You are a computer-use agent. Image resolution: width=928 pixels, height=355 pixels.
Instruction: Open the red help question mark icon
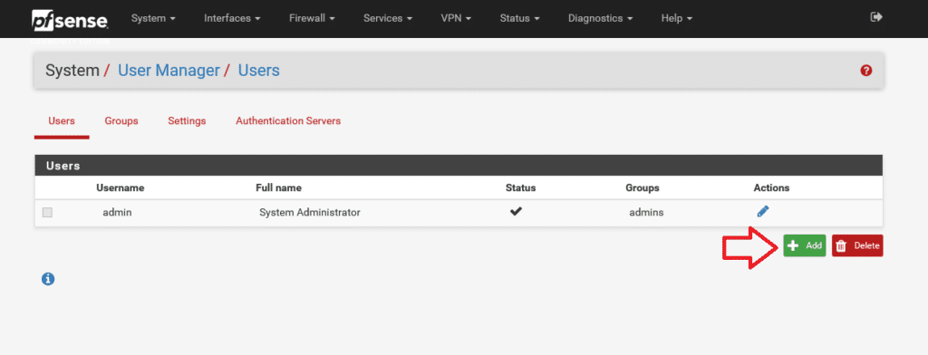(865, 71)
